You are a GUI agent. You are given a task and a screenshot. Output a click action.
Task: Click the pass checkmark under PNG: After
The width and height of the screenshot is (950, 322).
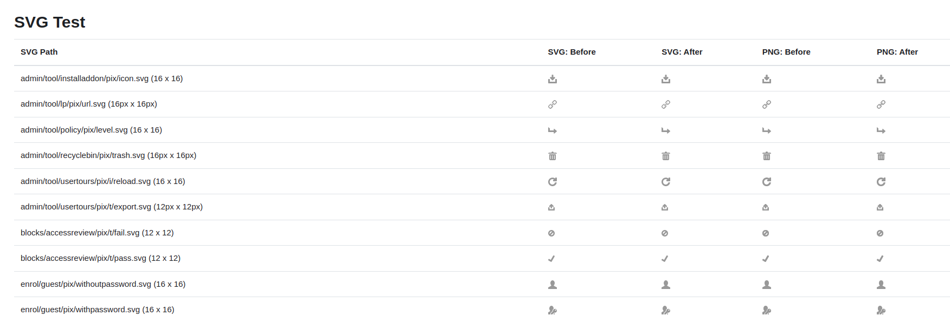click(880, 259)
